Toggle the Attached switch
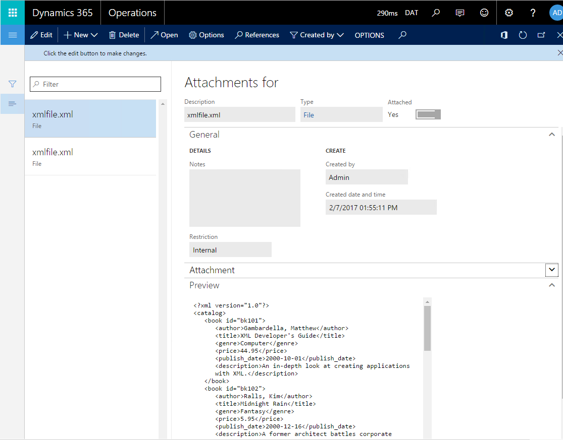The width and height of the screenshot is (563, 440). point(428,114)
